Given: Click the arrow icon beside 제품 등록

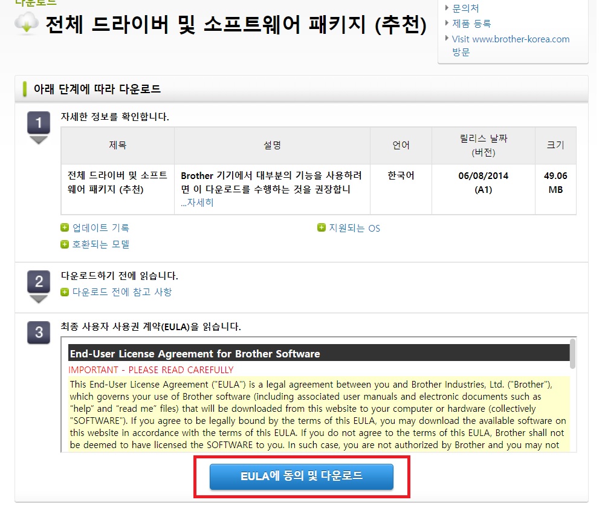Looking at the screenshot, I should click(x=445, y=22).
